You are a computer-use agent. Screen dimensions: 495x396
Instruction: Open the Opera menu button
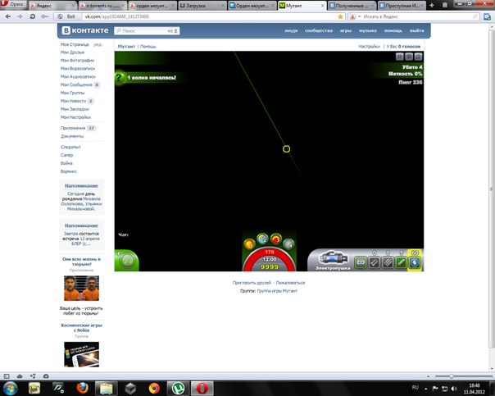[12, 5]
